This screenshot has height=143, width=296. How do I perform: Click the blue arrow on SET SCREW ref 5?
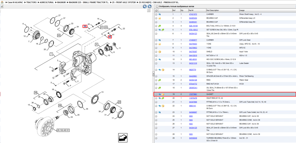coord(160,30)
